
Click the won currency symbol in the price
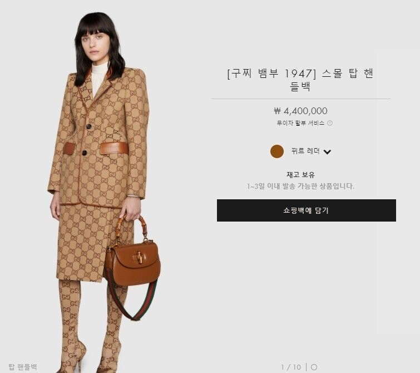(x=277, y=111)
